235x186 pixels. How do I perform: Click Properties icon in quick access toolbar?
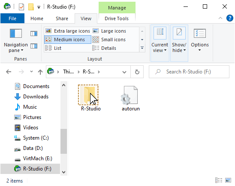(x=21, y=7)
